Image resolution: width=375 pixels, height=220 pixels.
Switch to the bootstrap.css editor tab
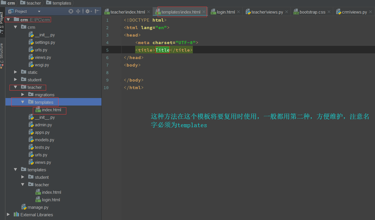312,12
